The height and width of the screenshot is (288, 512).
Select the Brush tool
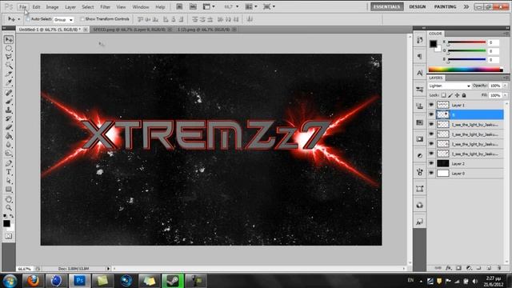point(9,102)
